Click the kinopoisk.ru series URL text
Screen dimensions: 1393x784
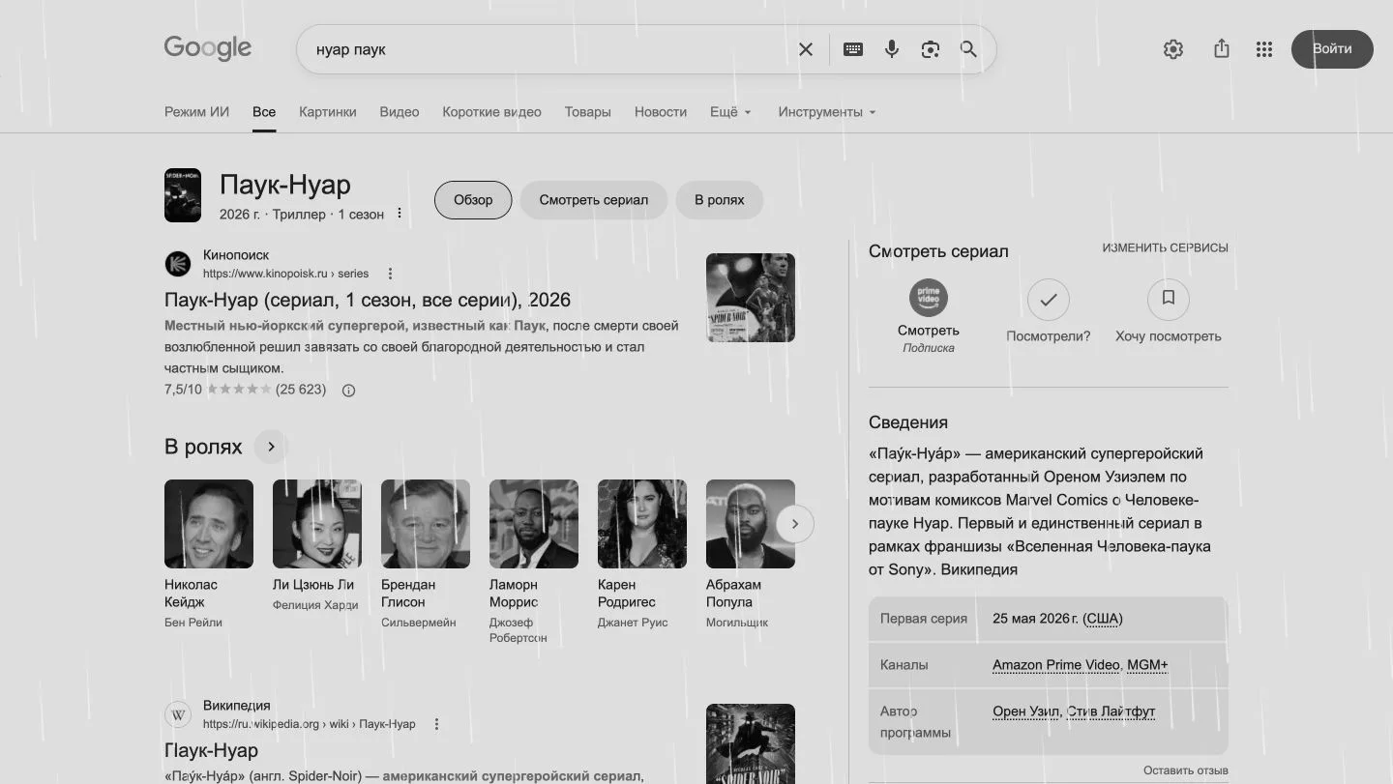(x=285, y=274)
